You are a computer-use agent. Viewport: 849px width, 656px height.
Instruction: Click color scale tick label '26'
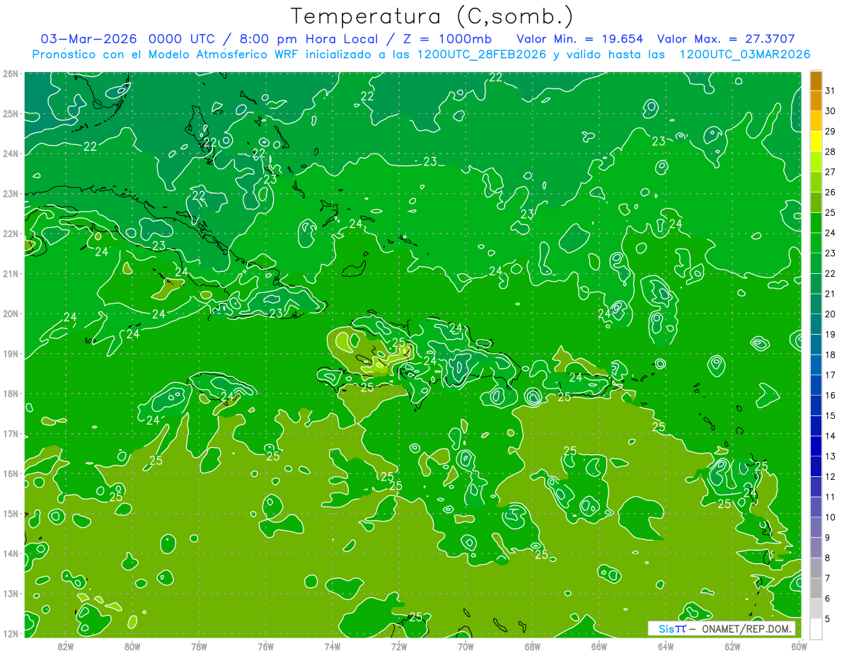830,192
